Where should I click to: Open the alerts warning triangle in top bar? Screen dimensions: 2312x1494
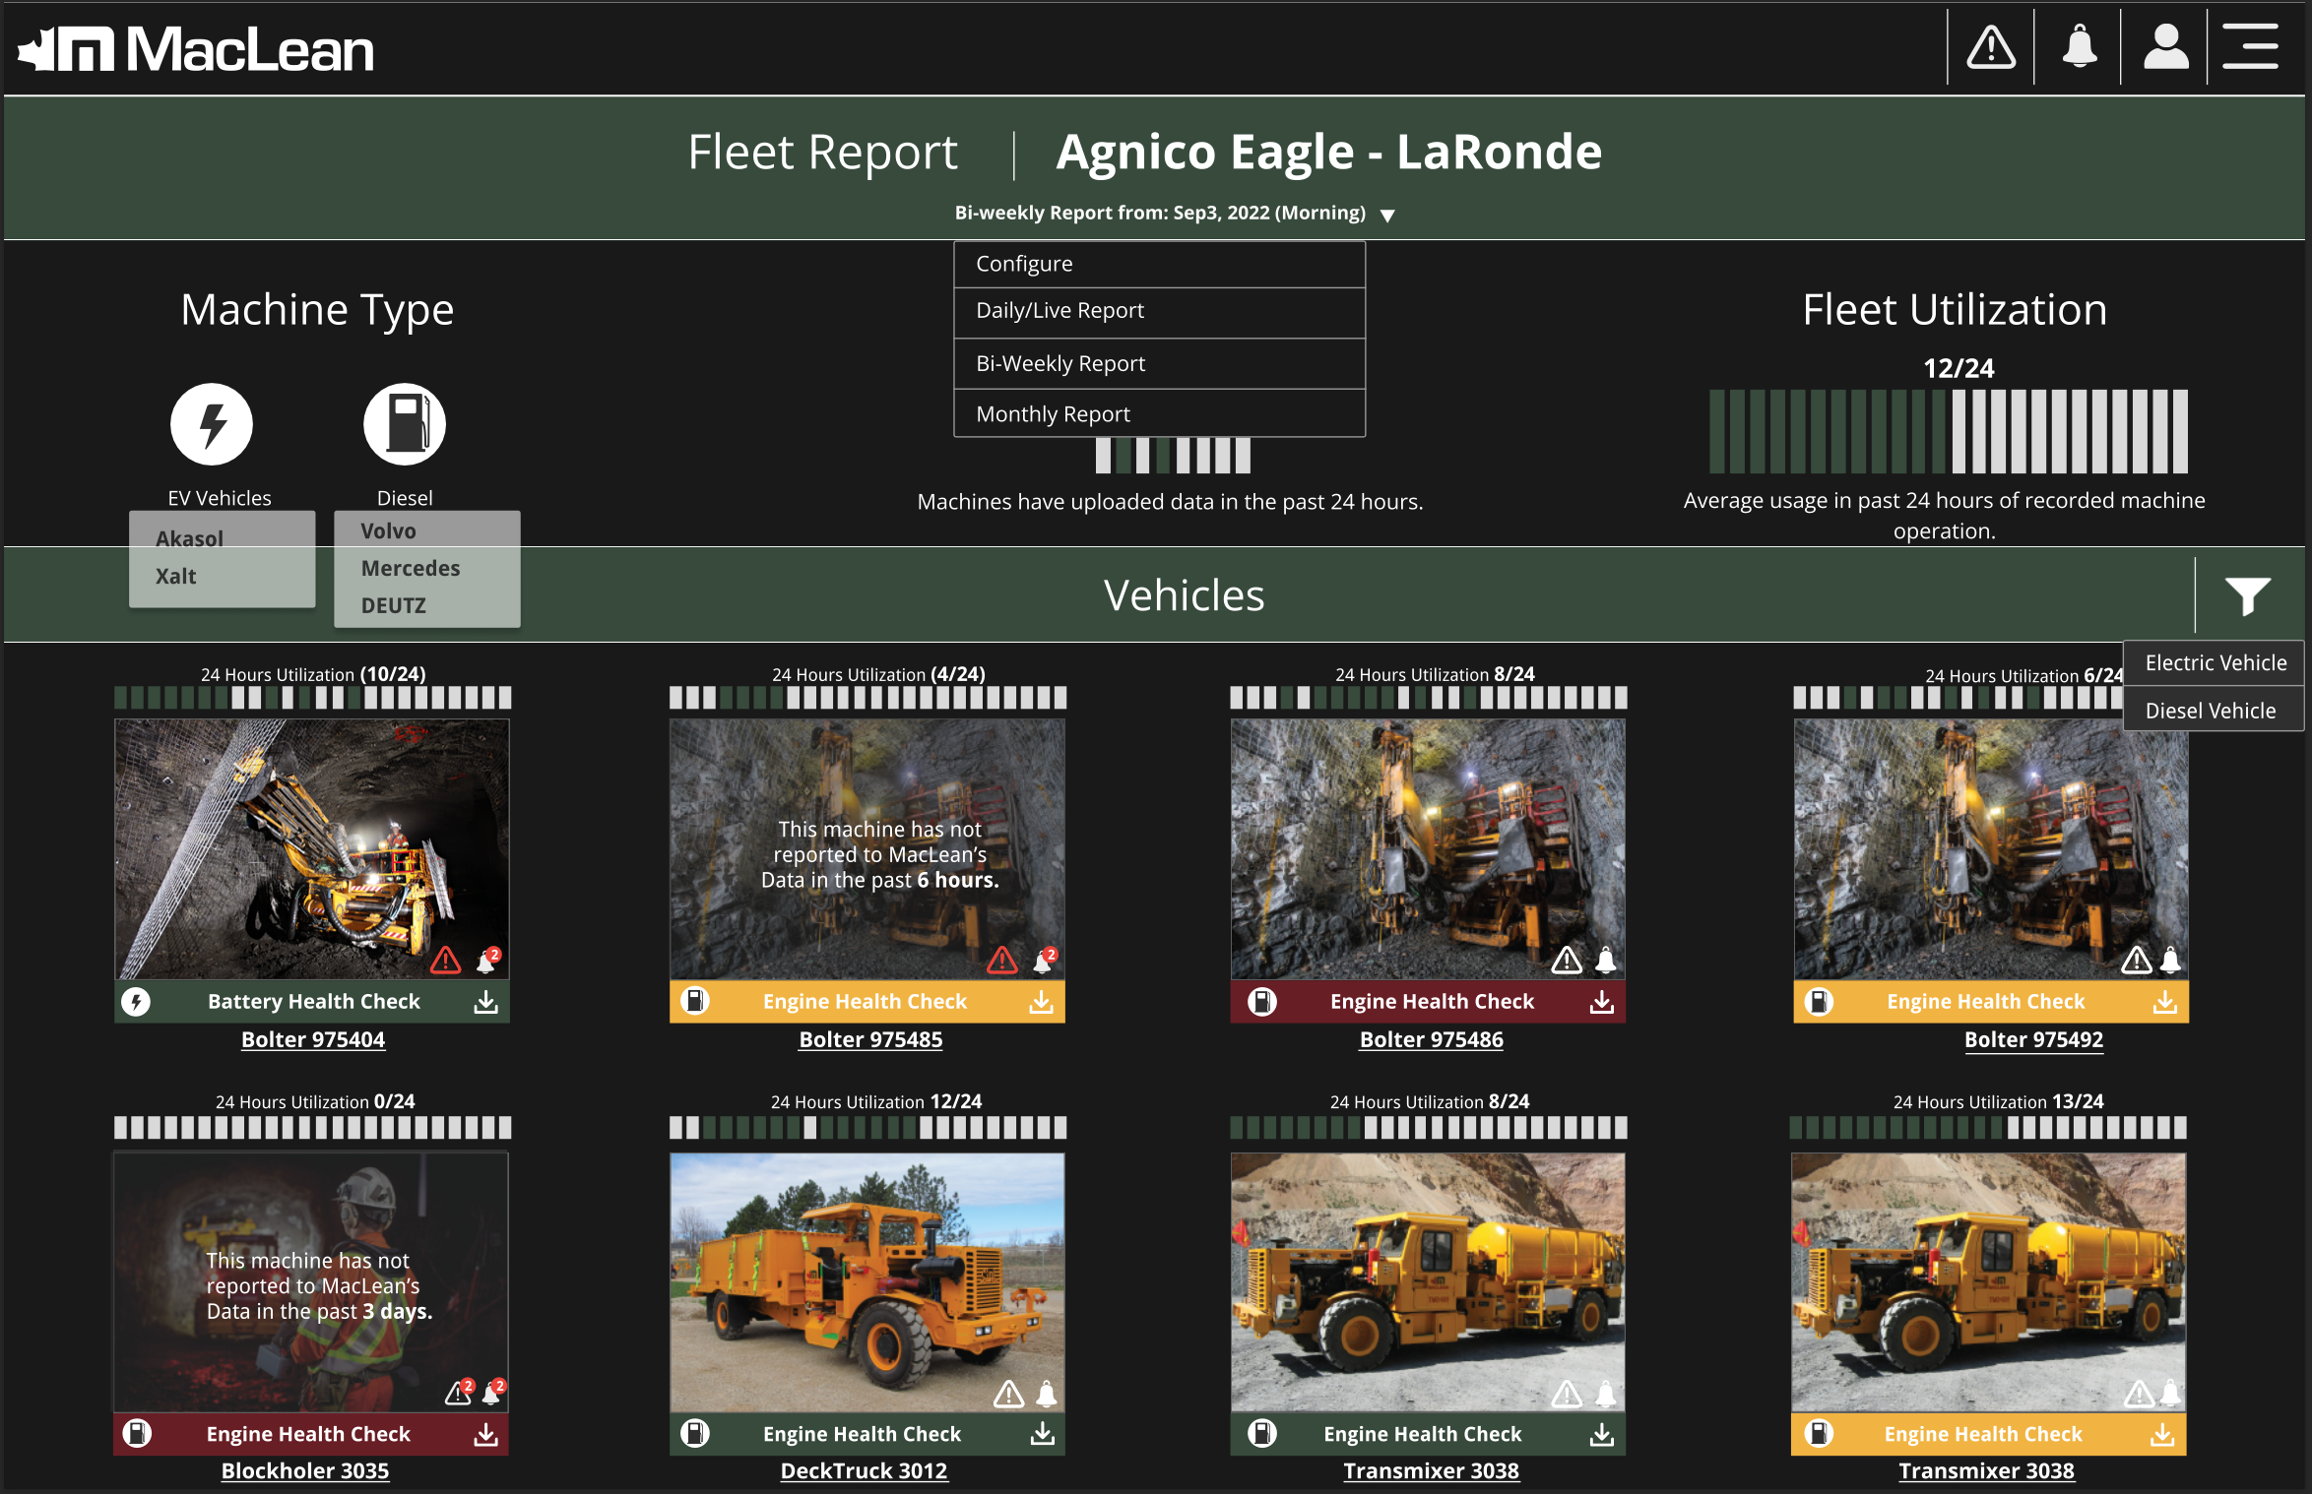[1989, 45]
